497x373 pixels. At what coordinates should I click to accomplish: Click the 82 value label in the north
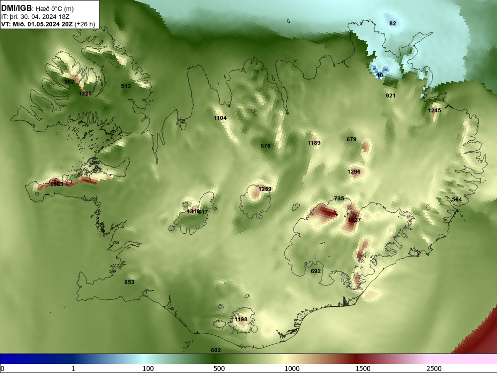click(393, 23)
